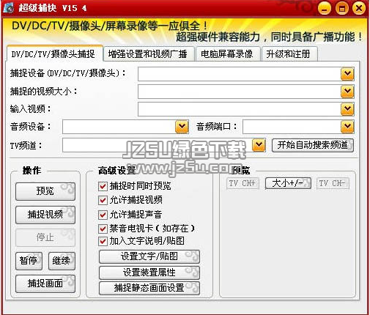Click the 停止 button

45,237
